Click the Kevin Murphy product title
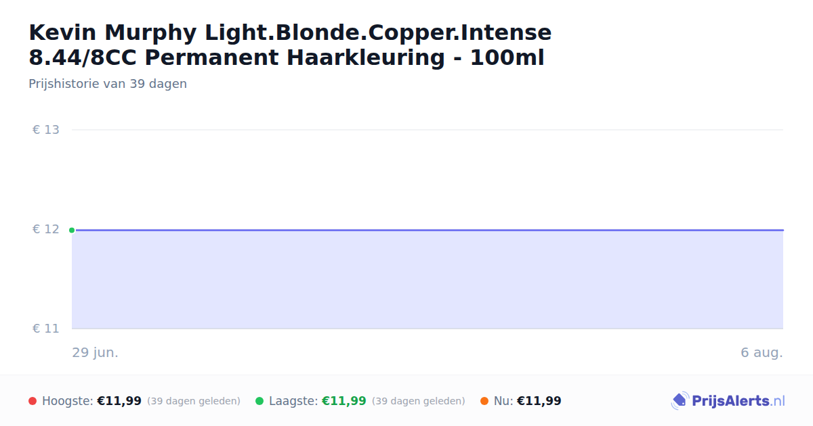 point(290,45)
